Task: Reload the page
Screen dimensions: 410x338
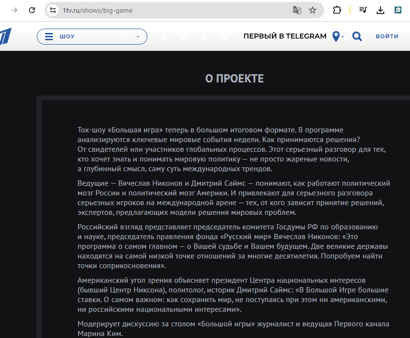Action: (32, 10)
